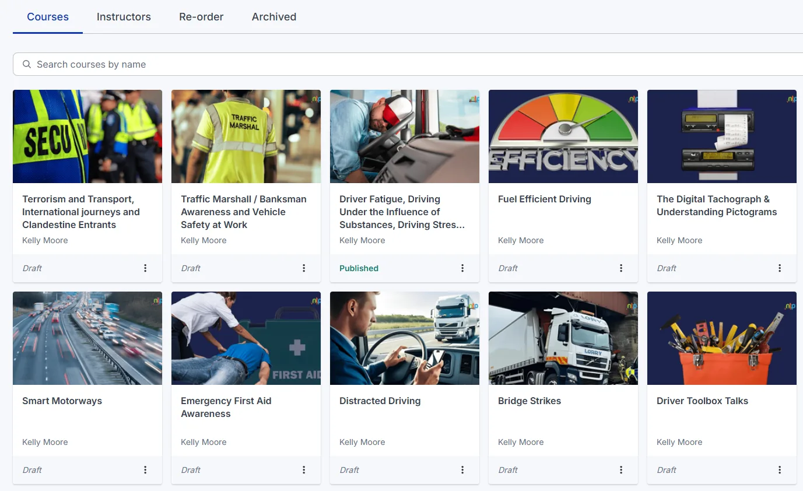This screenshot has height=491, width=803.
Task: Open three-dot menu on Smart Motorways card
Action: [x=145, y=470]
